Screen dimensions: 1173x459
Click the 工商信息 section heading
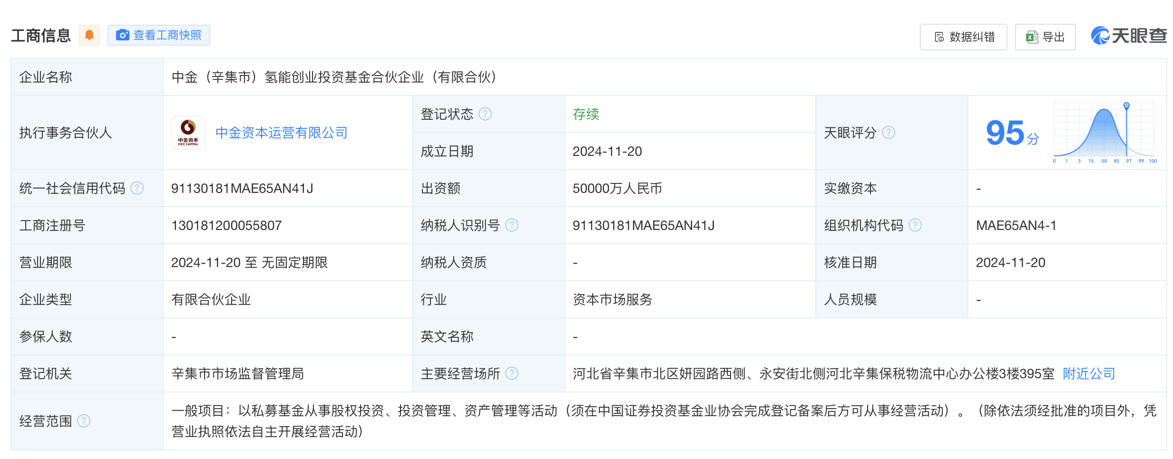[41, 35]
